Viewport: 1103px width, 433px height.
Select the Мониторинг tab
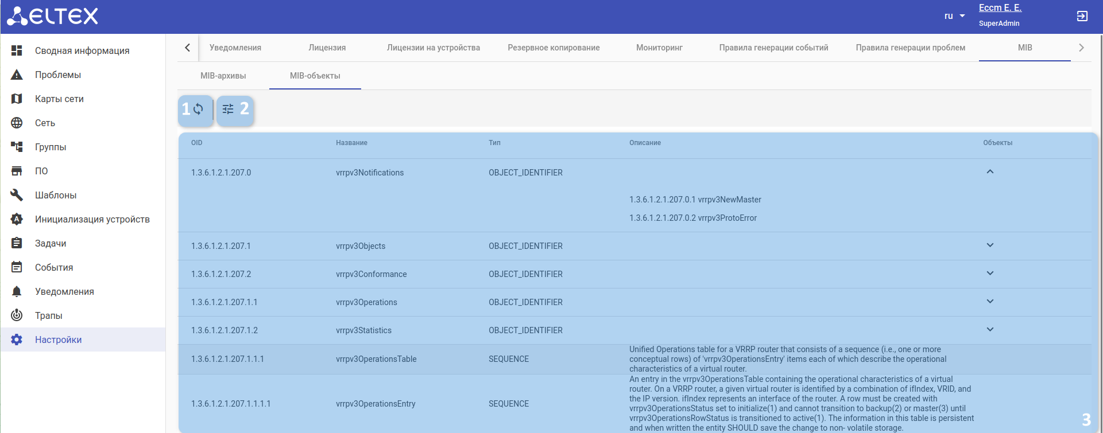pyautogui.click(x=659, y=48)
